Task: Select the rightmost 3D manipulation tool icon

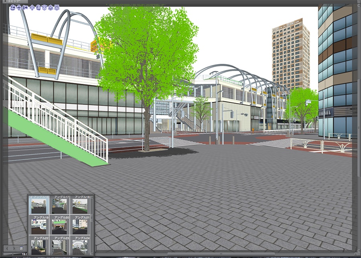Action: [57, 7]
